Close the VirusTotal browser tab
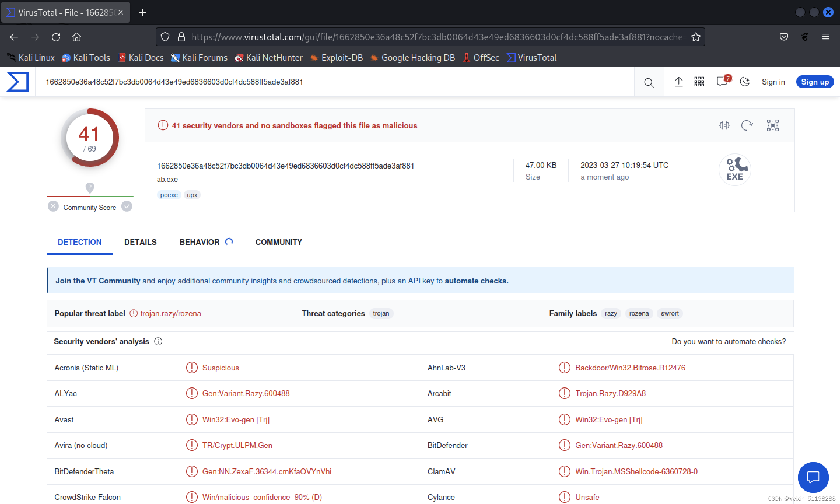The height and width of the screenshot is (504, 840). point(120,12)
